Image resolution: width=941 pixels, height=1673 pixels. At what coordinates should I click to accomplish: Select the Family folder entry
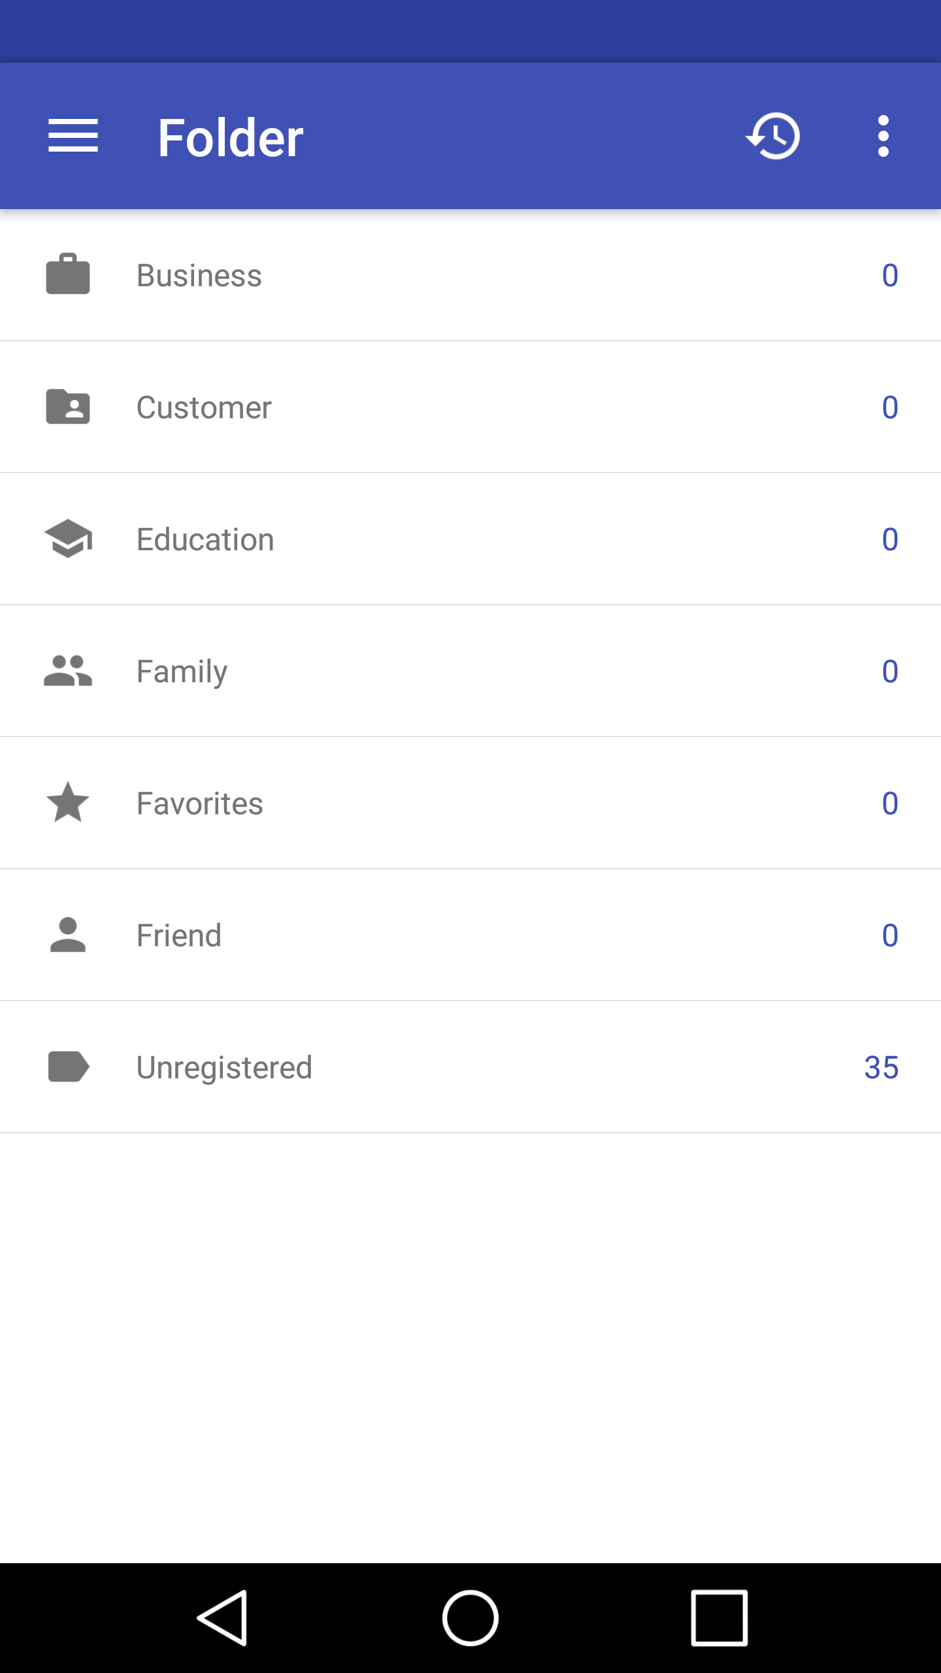(182, 671)
